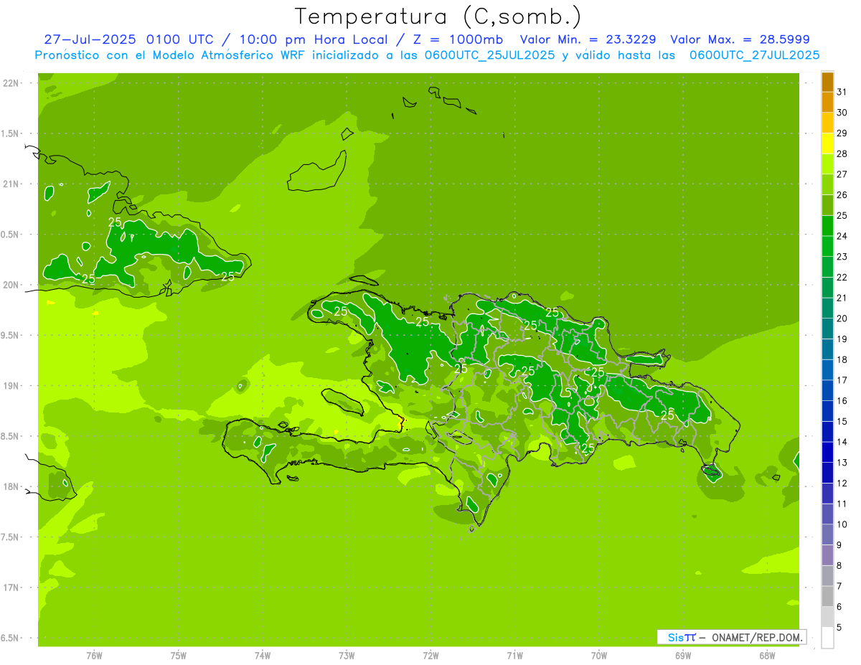
Task: Click the 20N latitude axis label
Action: click(12, 285)
